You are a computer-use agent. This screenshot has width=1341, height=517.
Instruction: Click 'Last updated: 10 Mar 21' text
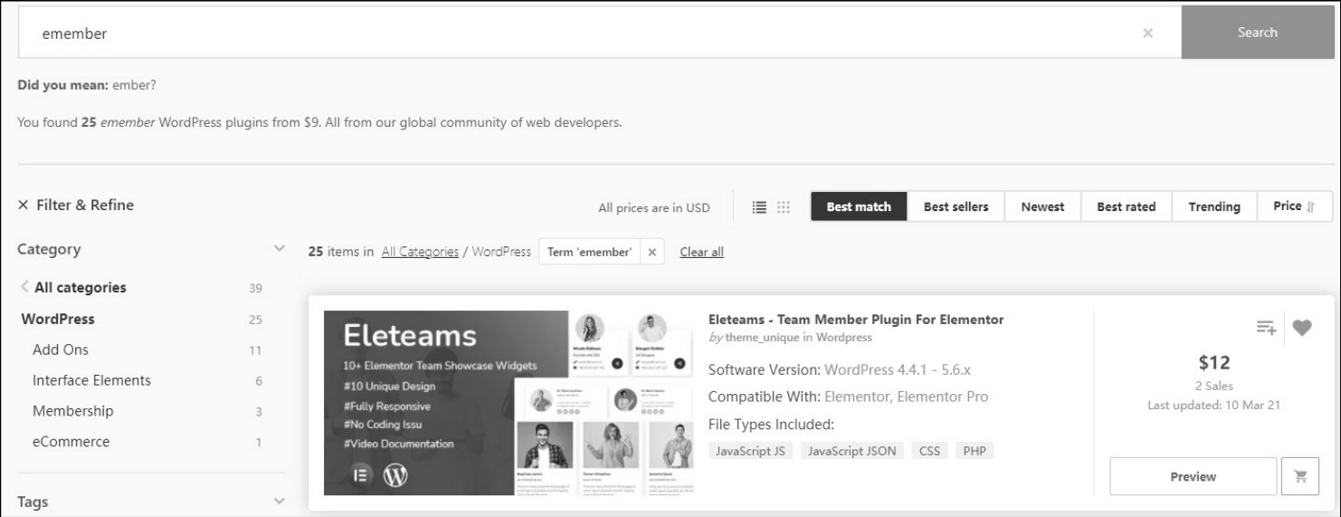coord(1213,405)
